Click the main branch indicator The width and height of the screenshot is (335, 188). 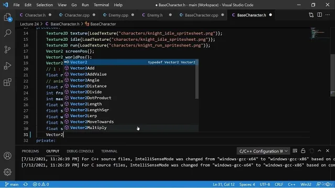pyautogui.click(x=12, y=184)
